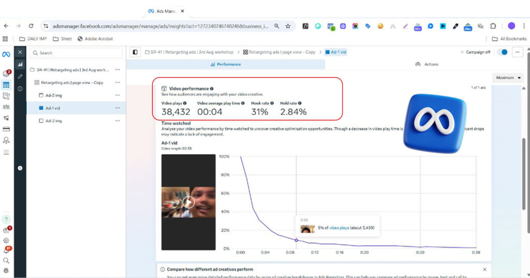
Task: Click the bug report icon at sidebar bottom
Action: point(6,271)
